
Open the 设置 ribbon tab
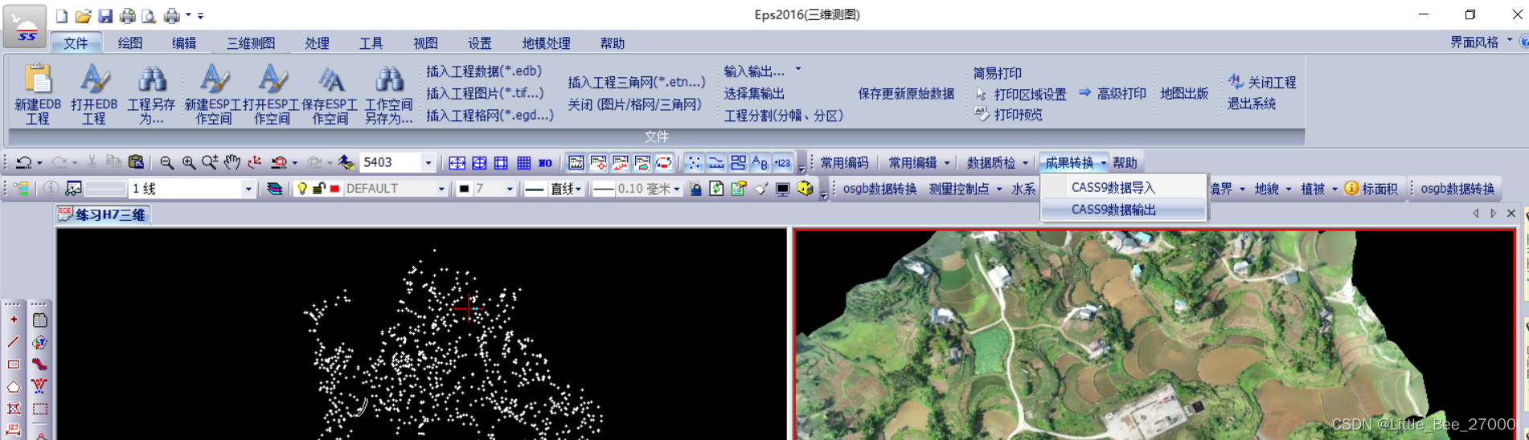pos(480,43)
